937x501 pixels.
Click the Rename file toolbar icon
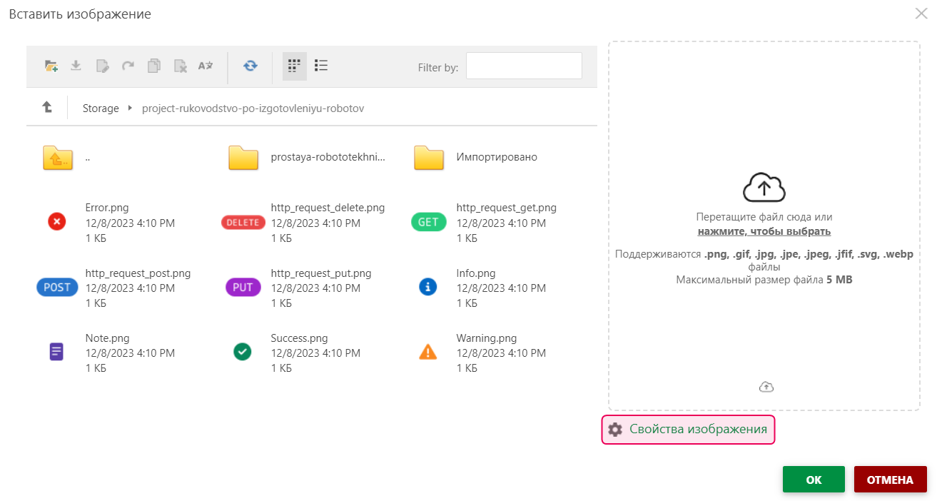[102, 66]
